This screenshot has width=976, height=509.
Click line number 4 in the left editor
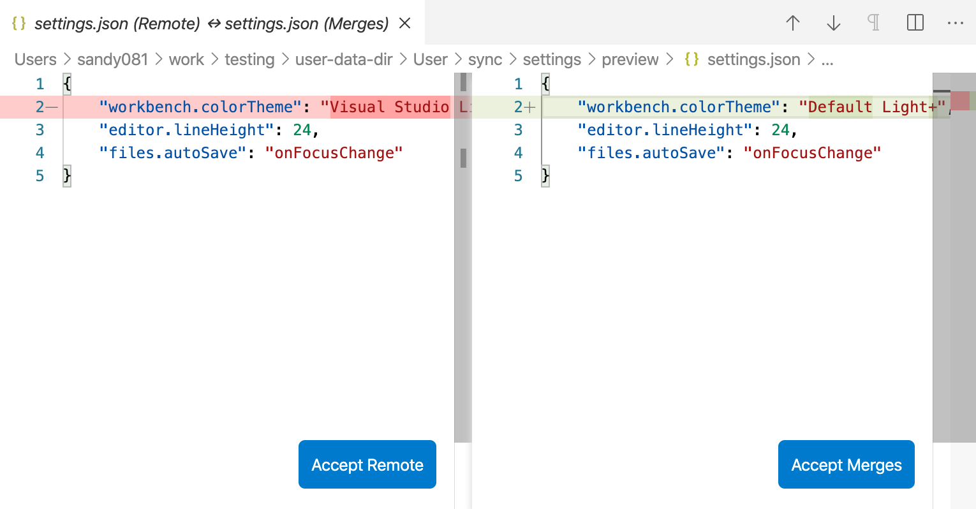tap(40, 152)
